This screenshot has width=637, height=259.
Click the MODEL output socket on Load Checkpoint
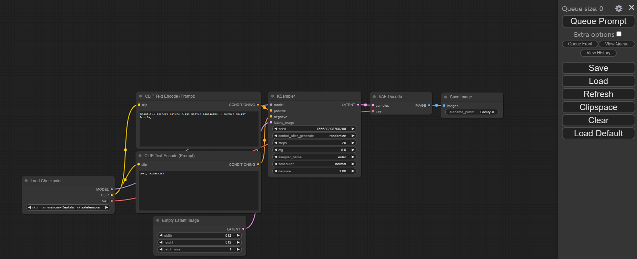pos(112,189)
